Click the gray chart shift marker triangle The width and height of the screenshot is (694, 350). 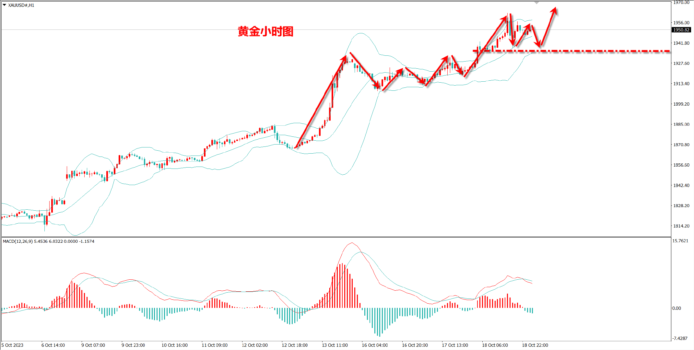pyautogui.click(x=537, y=3)
